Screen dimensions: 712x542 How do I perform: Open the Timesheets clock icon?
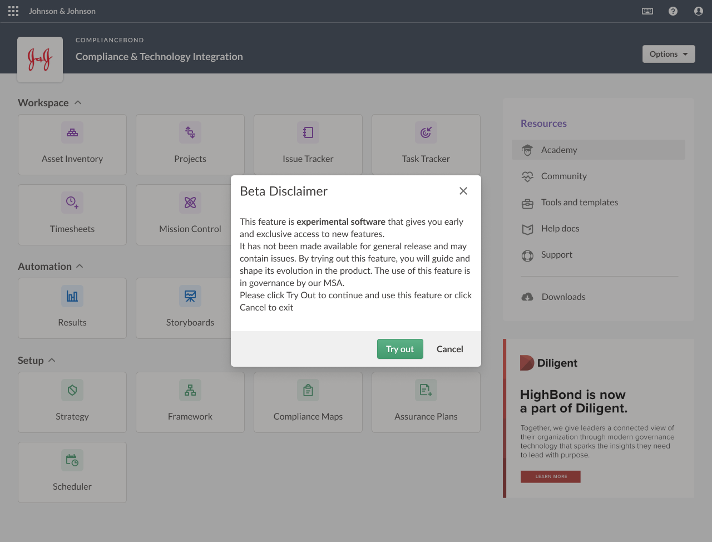(72, 203)
